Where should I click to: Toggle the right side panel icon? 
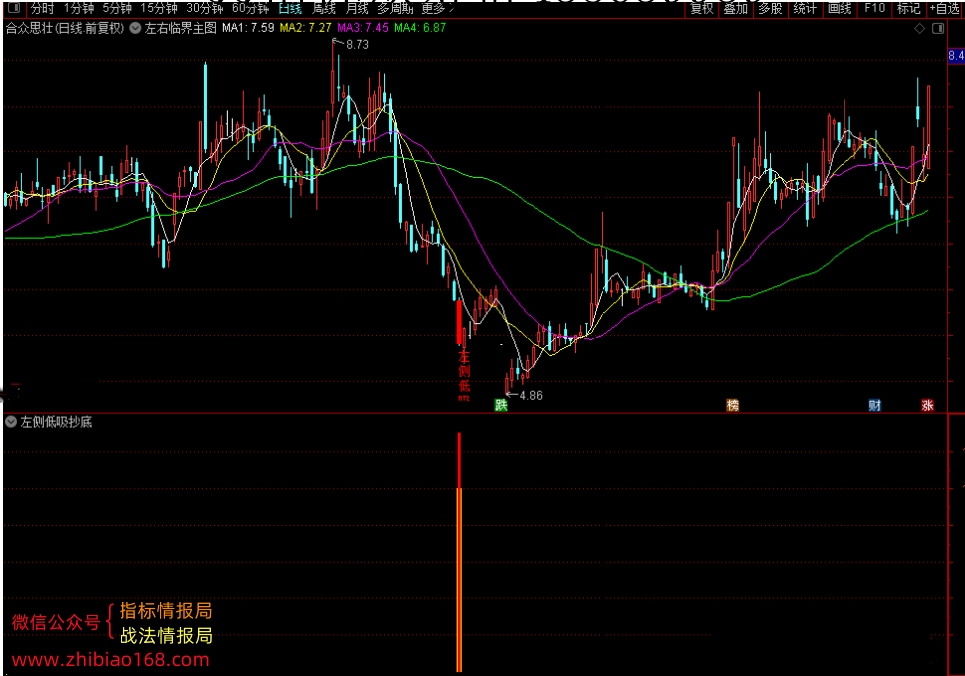938,28
